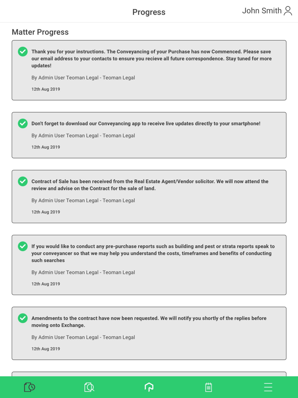Tap checkmark beside pre-purchase reports update
298x398 pixels.
(23, 246)
